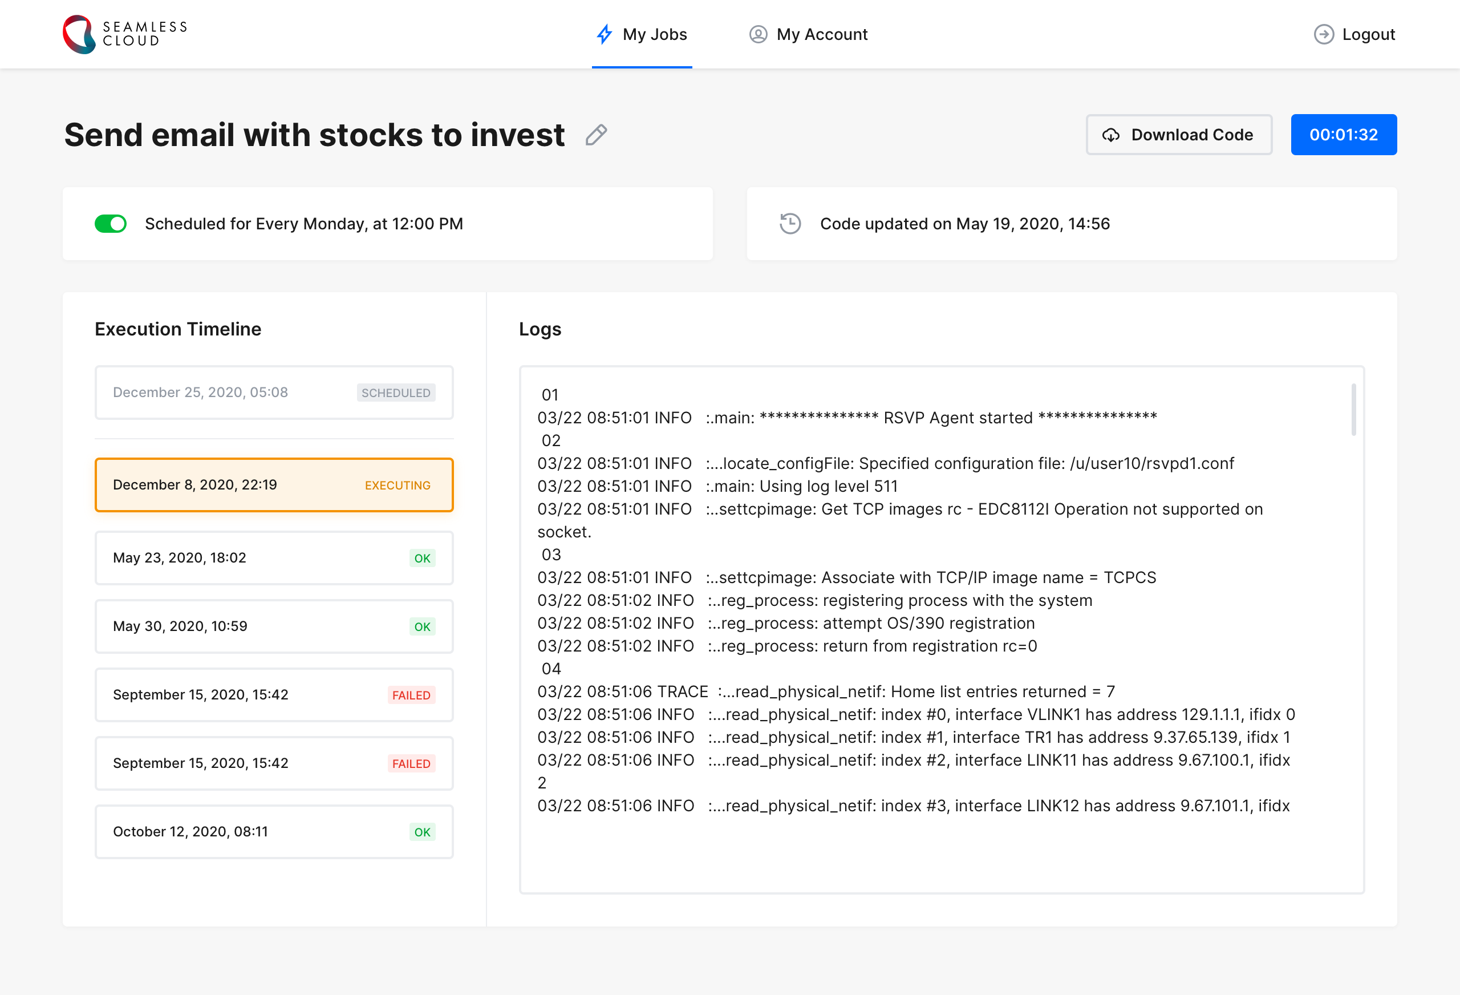1460x995 pixels.
Task: Click the pencil icon to edit job title
Action: (595, 135)
